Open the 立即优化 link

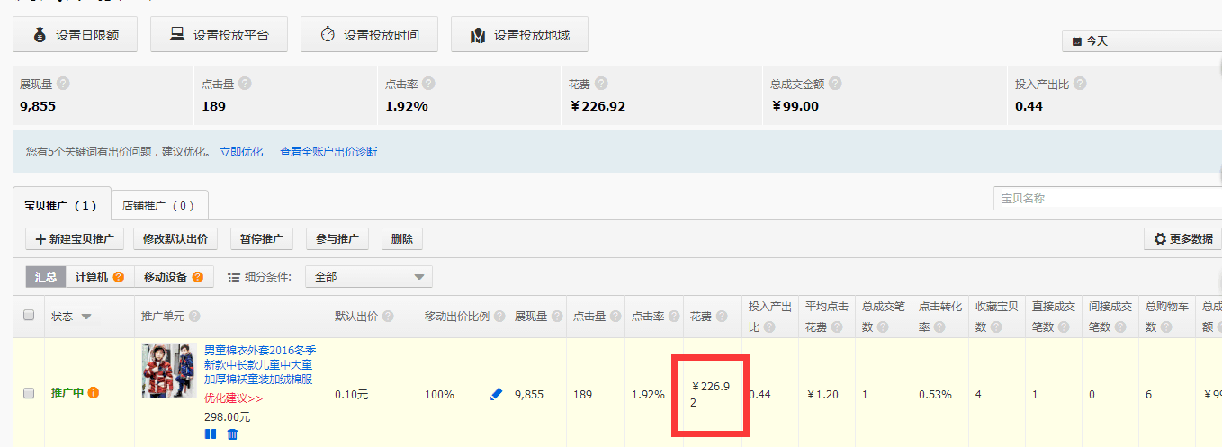point(241,152)
